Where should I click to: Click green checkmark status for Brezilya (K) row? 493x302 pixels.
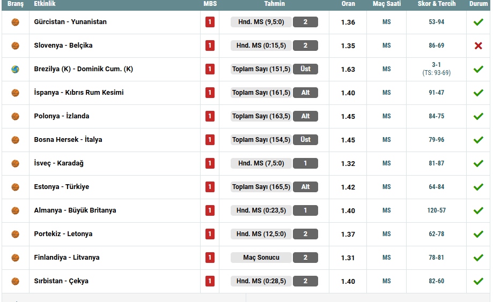pos(478,69)
